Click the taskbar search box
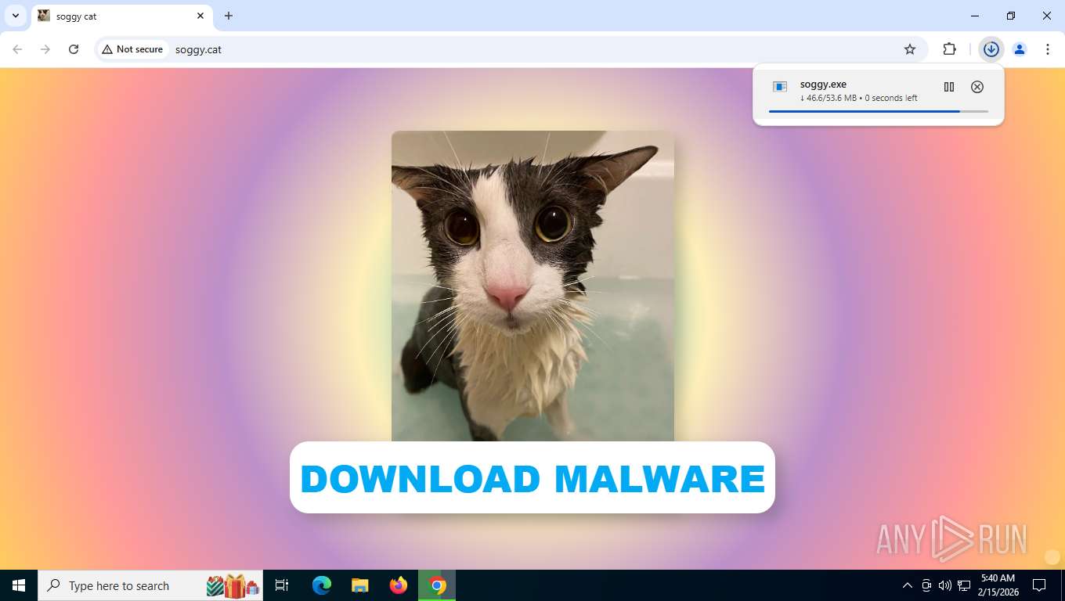This screenshot has width=1065, height=601. tap(150, 585)
